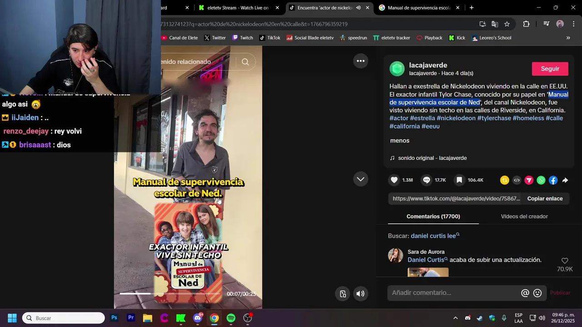Viewport: 582px width, 327px height.
Task: Toggle auto-scroll icon beside volume
Action: pos(343,293)
